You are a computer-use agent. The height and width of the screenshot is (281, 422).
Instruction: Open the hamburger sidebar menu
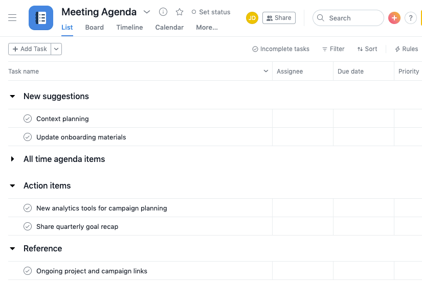click(x=12, y=18)
